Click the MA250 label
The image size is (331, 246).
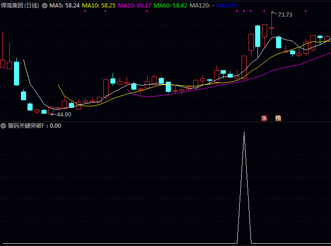pos(229,6)
